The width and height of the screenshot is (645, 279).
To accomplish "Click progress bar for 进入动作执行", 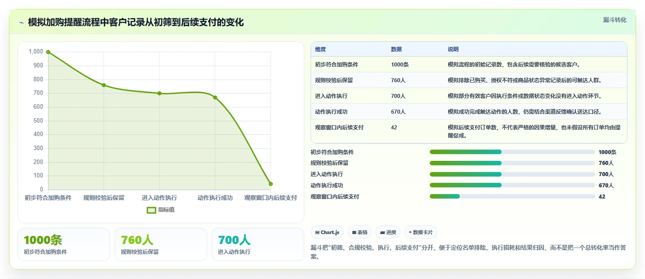I will pyautogui.click(x=512, y=174).
